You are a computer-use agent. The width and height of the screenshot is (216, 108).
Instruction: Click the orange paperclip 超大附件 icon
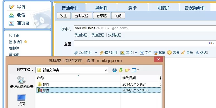point(101,53)
